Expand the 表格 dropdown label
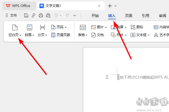The image size is (169, 112). click(x=83, y=35)
